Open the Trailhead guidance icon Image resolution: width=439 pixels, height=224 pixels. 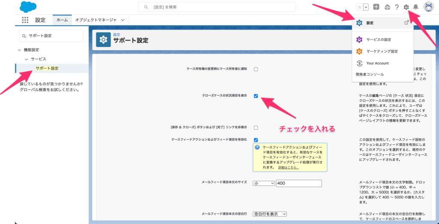click(388, 7)
